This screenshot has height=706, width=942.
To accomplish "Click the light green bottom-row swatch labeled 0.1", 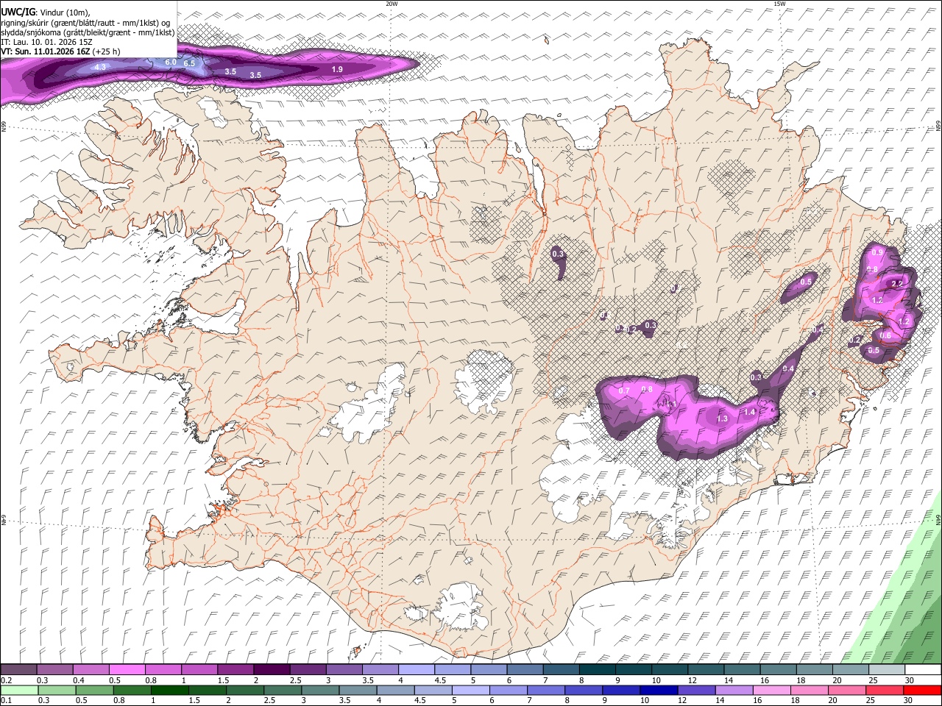I will click(x=18, y=690).
